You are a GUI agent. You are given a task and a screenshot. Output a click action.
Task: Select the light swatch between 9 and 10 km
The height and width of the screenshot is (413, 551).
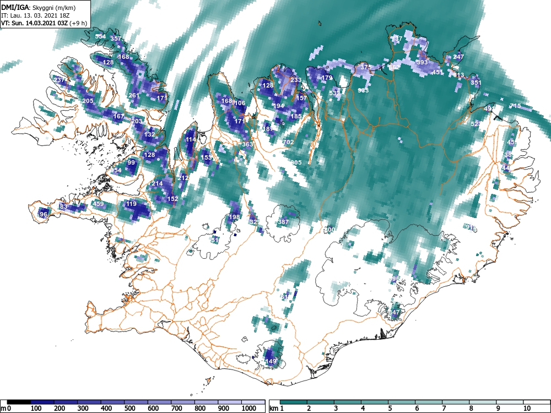coord(510,402)
